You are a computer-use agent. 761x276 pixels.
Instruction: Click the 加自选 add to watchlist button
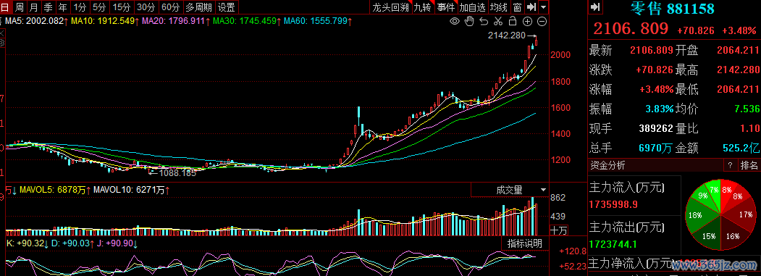tap(472, 7)
